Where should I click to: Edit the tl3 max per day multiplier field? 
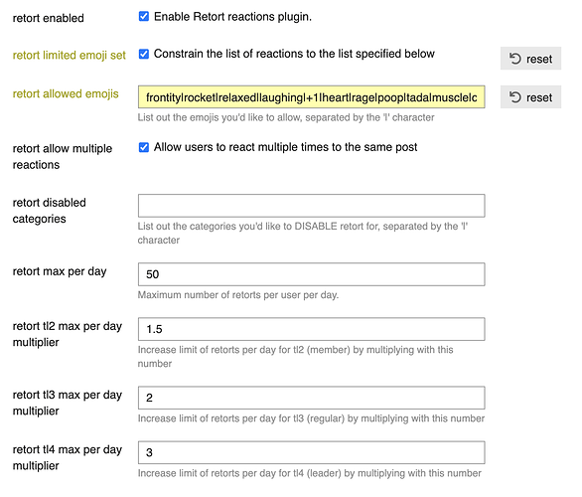[312, 398]
